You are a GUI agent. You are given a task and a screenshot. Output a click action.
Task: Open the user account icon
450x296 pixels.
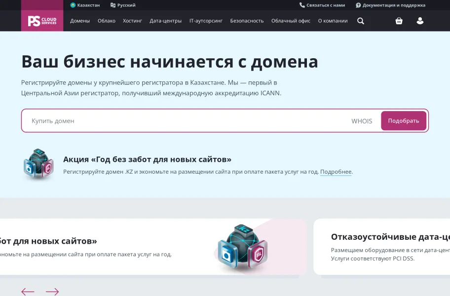point(420,21)
